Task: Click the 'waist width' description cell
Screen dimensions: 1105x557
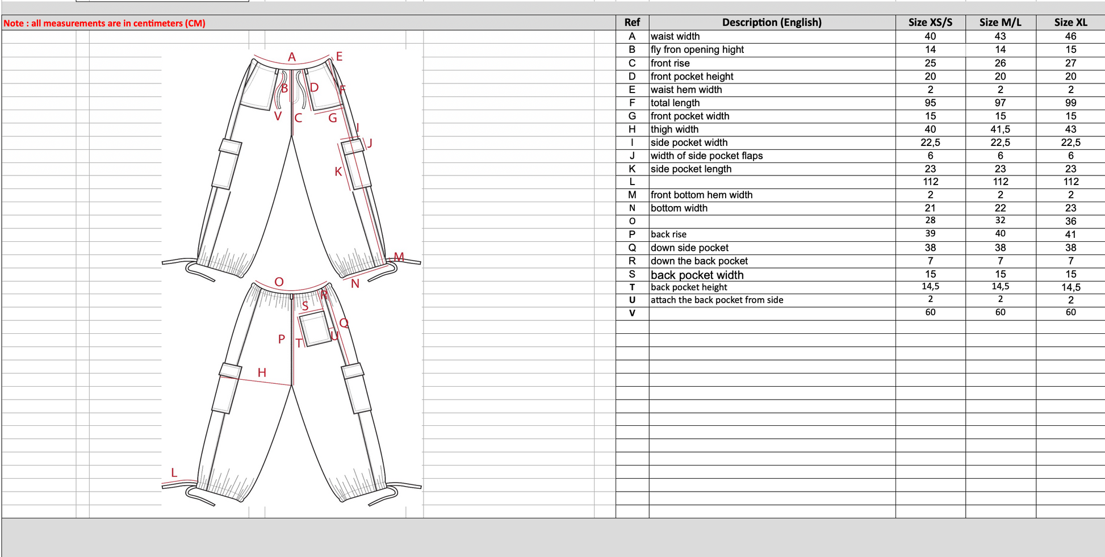Action: coord(771,36)
